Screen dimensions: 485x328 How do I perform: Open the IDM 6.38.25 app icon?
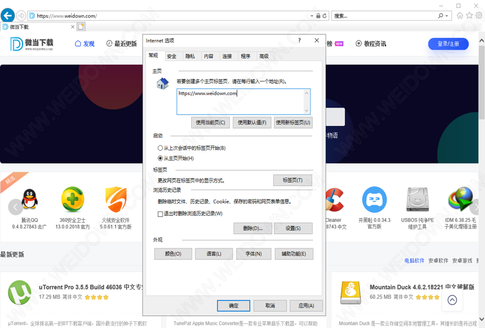pos(460,199)
